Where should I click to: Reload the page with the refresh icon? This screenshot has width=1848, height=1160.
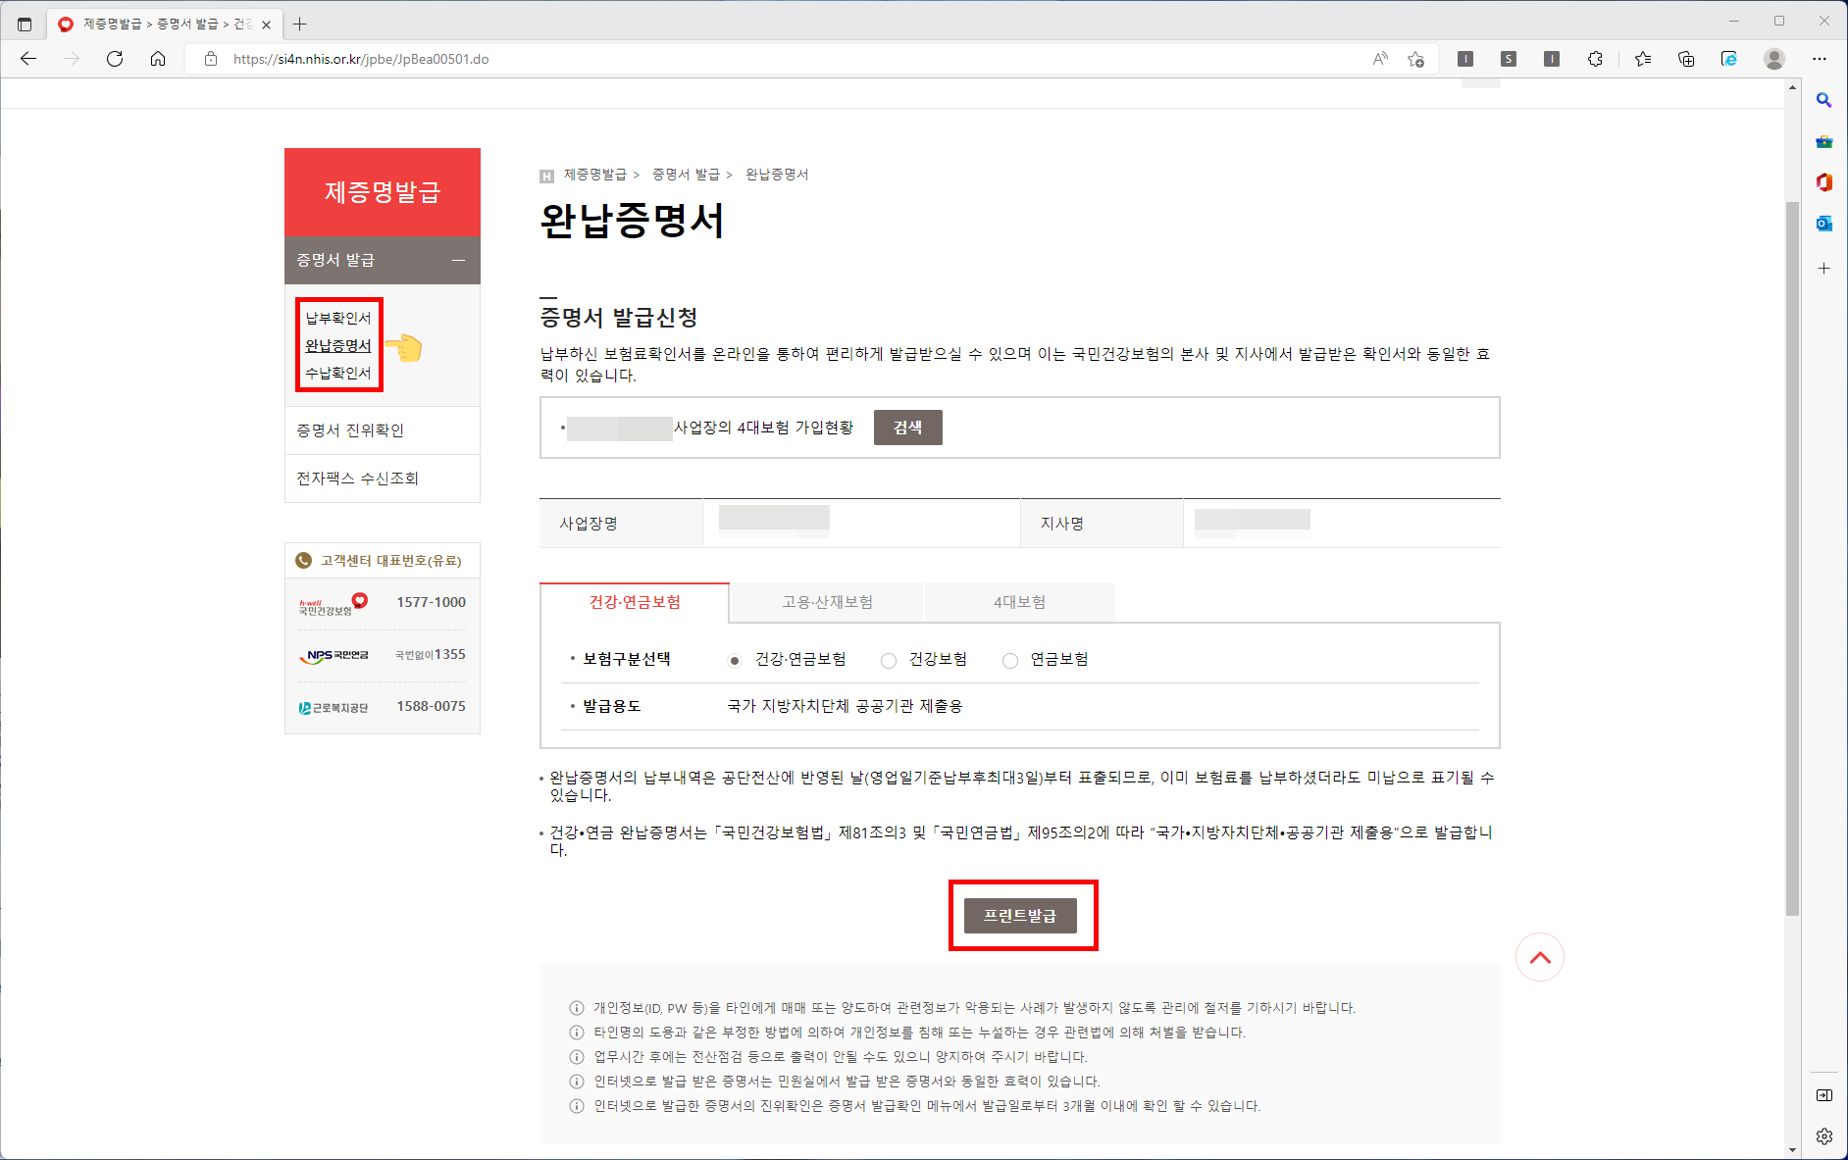click(x=115, y=59)
